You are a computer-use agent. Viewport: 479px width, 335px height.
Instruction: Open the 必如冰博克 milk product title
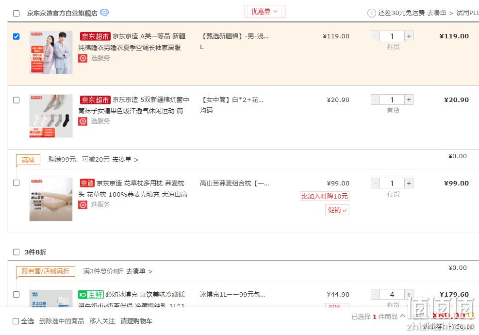(132, 300)
